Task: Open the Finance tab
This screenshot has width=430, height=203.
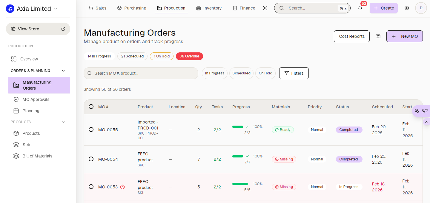Action: [244, 8]
